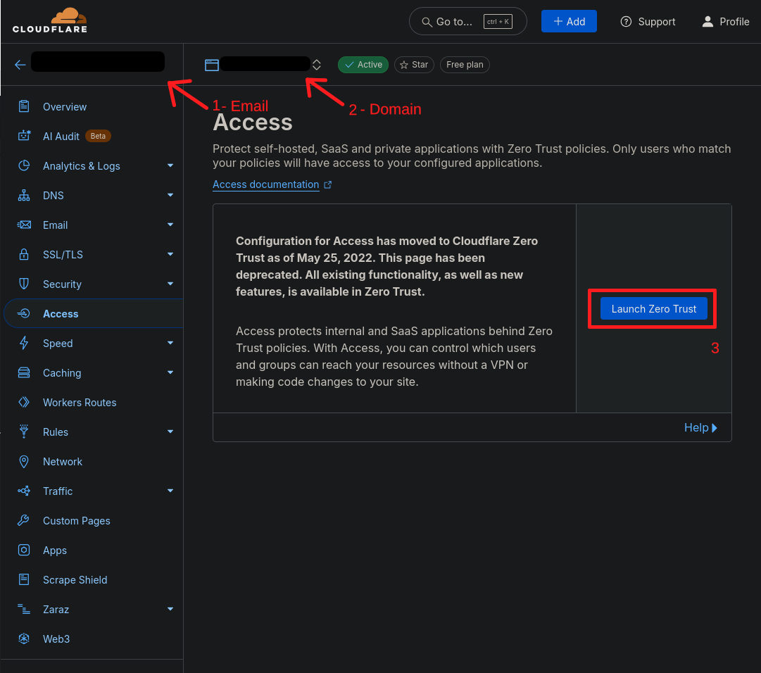
Task: Click the AI Audit robot icon
Action: (24, 136)
